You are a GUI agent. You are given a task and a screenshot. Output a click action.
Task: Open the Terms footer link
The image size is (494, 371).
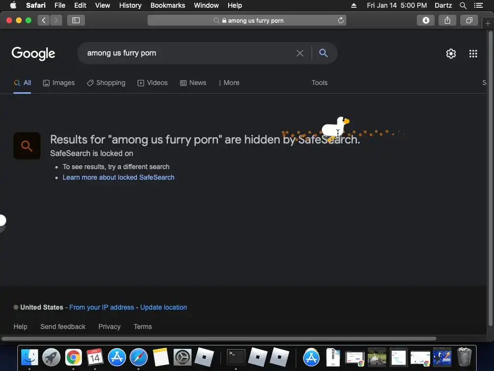pos(143,327)
